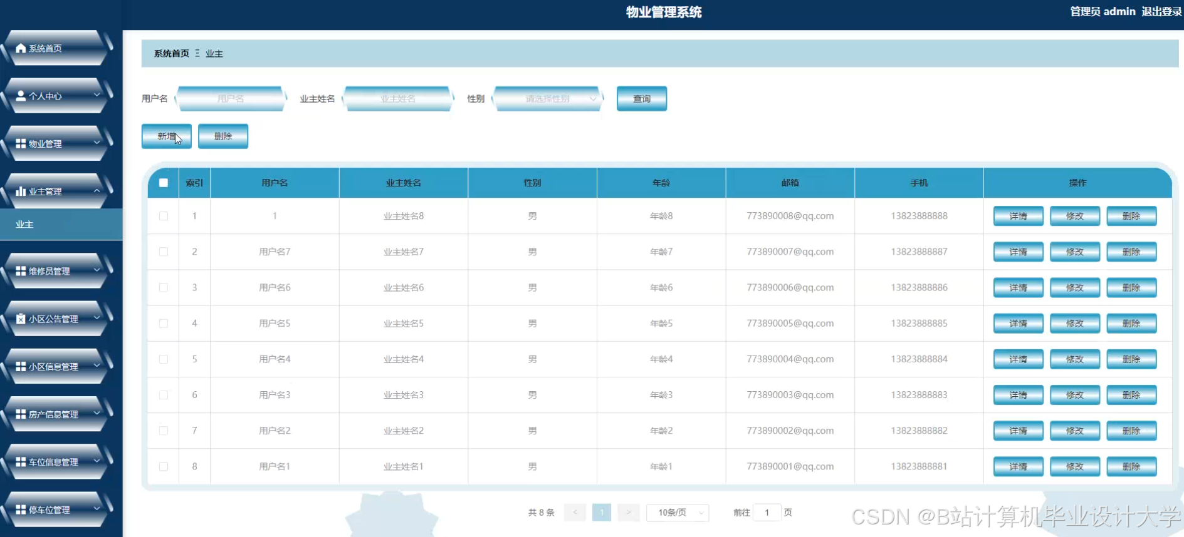The width and height of the screenshot is (1184, 537).
Task: Click the 业主姓名 search input field
Action: pos(398,98)
